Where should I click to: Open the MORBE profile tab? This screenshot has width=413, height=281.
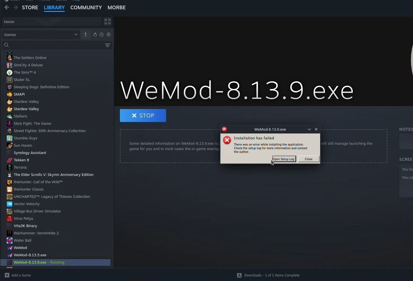coord(117,8)
